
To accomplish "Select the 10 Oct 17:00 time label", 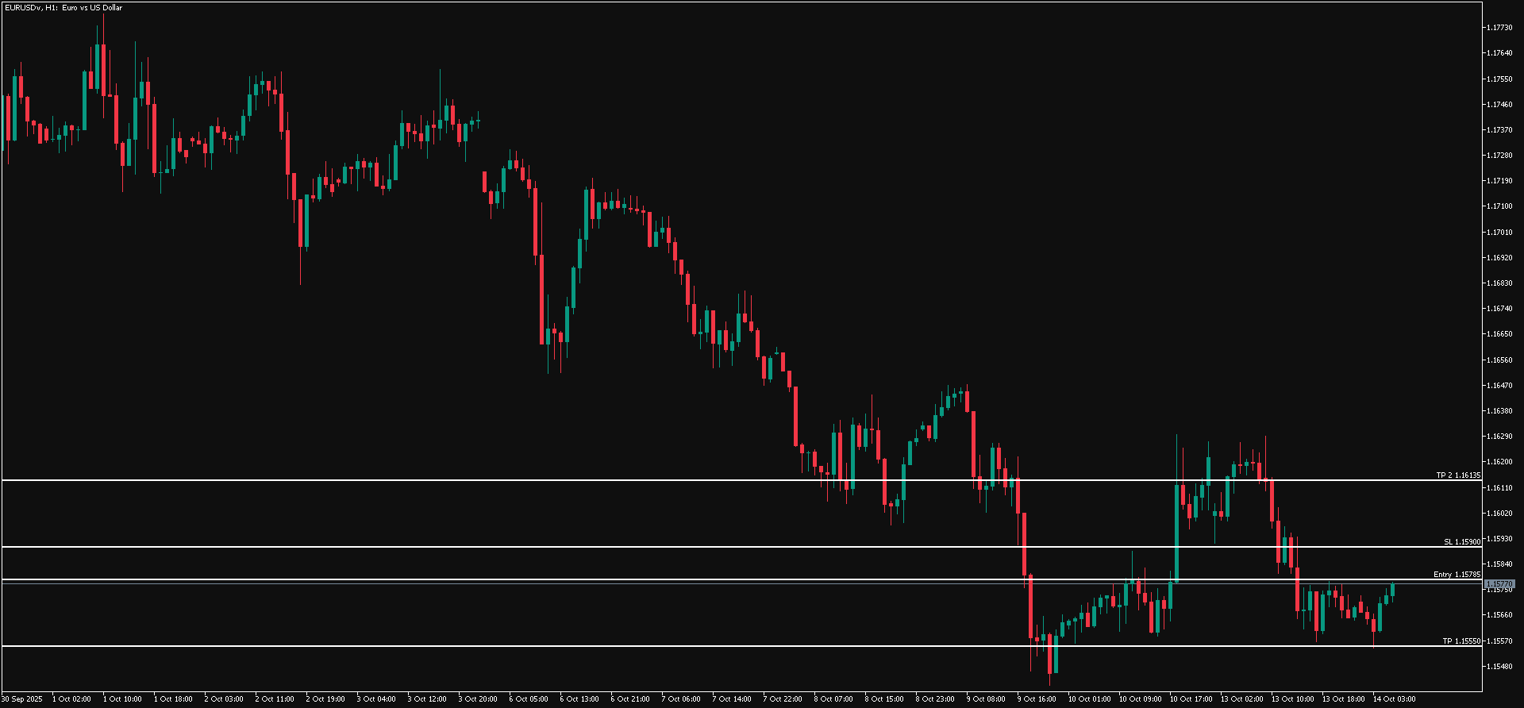I will click(1191, 699).
